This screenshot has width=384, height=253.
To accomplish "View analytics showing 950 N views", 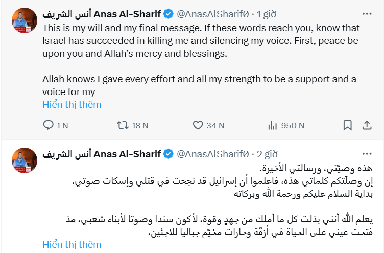I will tap(273, 125).
